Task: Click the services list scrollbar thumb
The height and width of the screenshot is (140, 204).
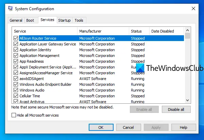Action: point(187,36)
